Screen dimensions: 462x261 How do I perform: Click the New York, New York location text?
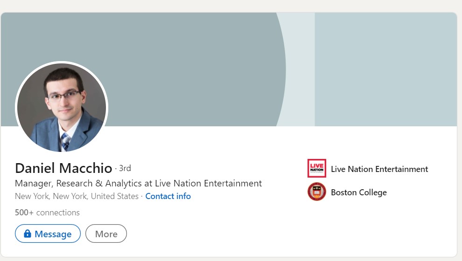pos(77,196)
